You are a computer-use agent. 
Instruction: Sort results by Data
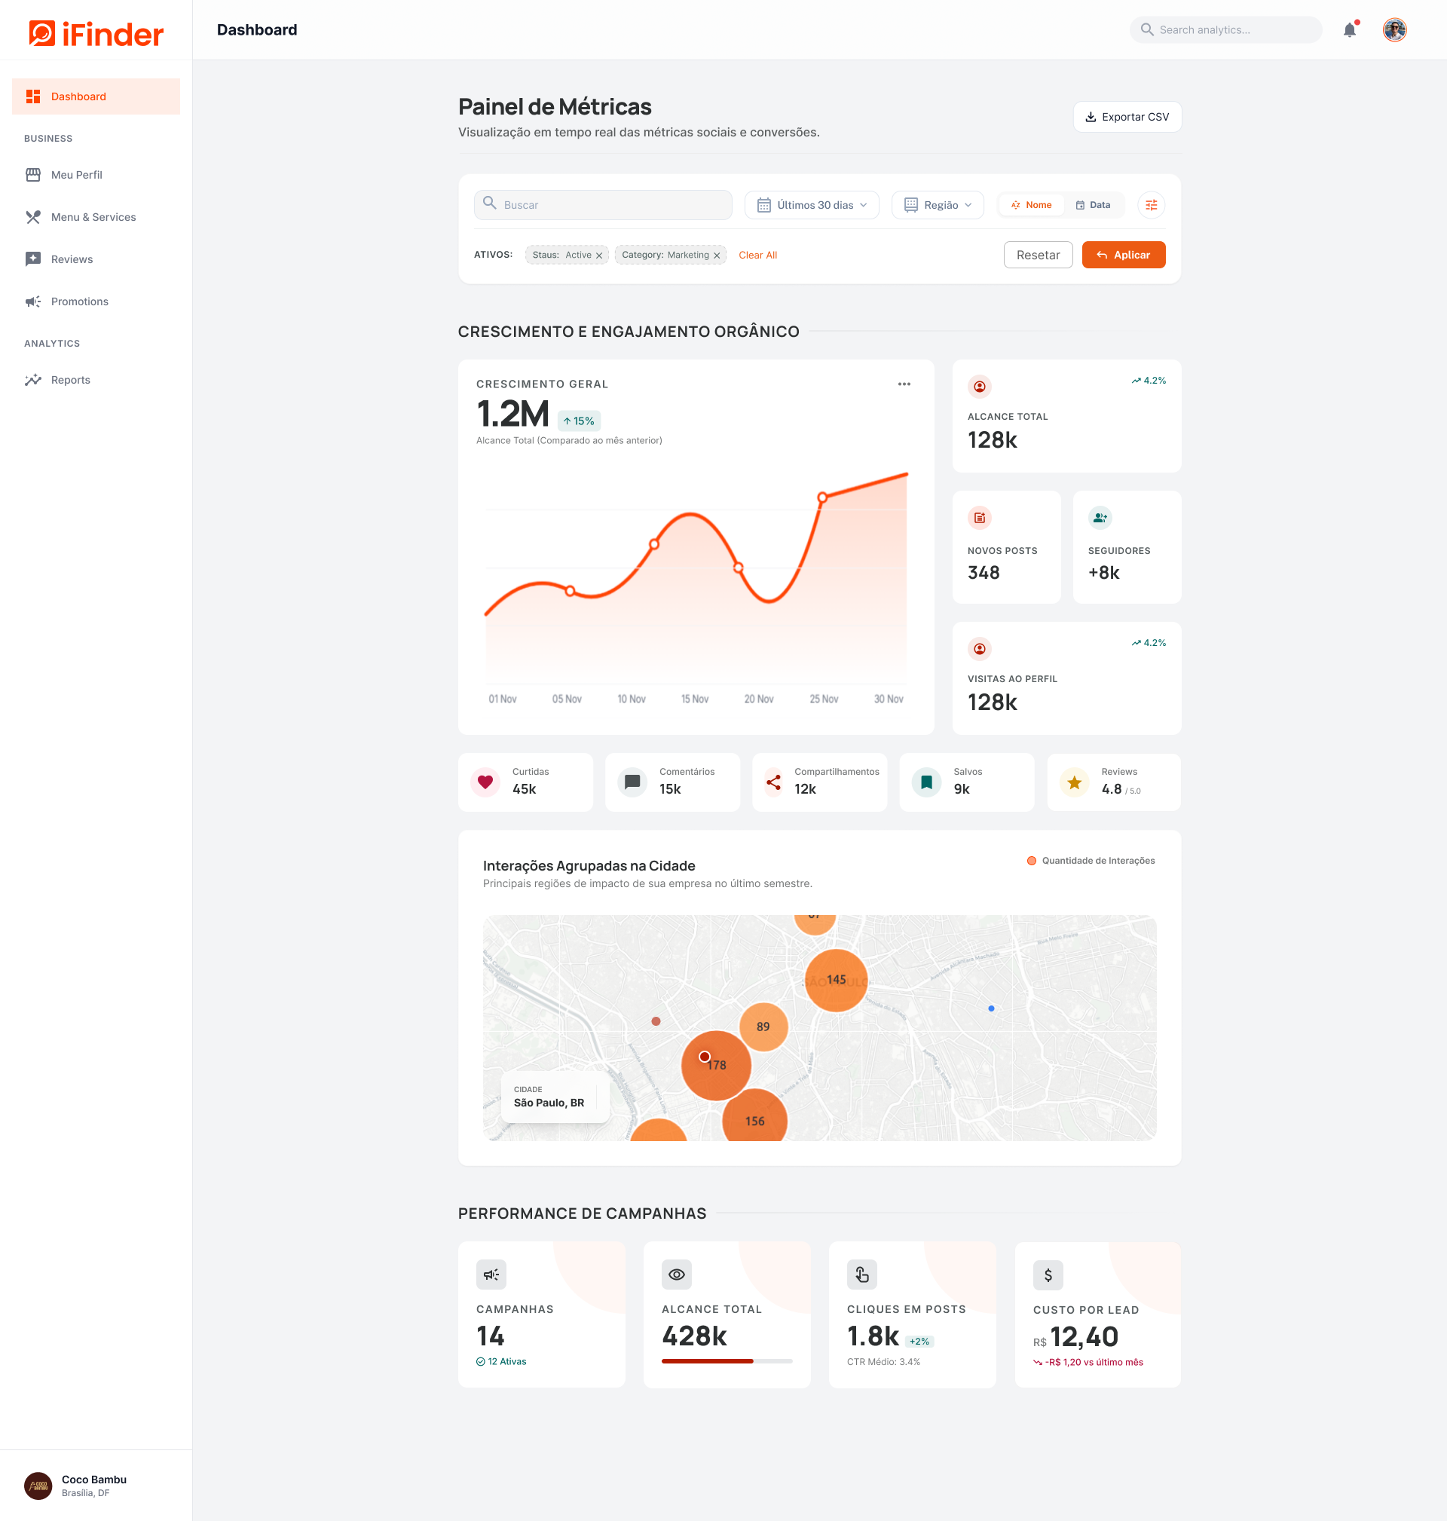point(1093,205)
